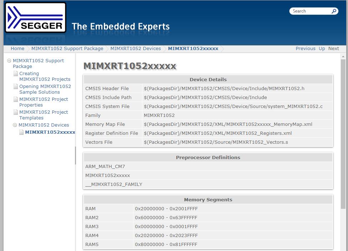Click the MIMXRT1052 Project Properties page icon
Viewport: 348px width, 251px height.
pyautogui.click(x=16, y=99)
